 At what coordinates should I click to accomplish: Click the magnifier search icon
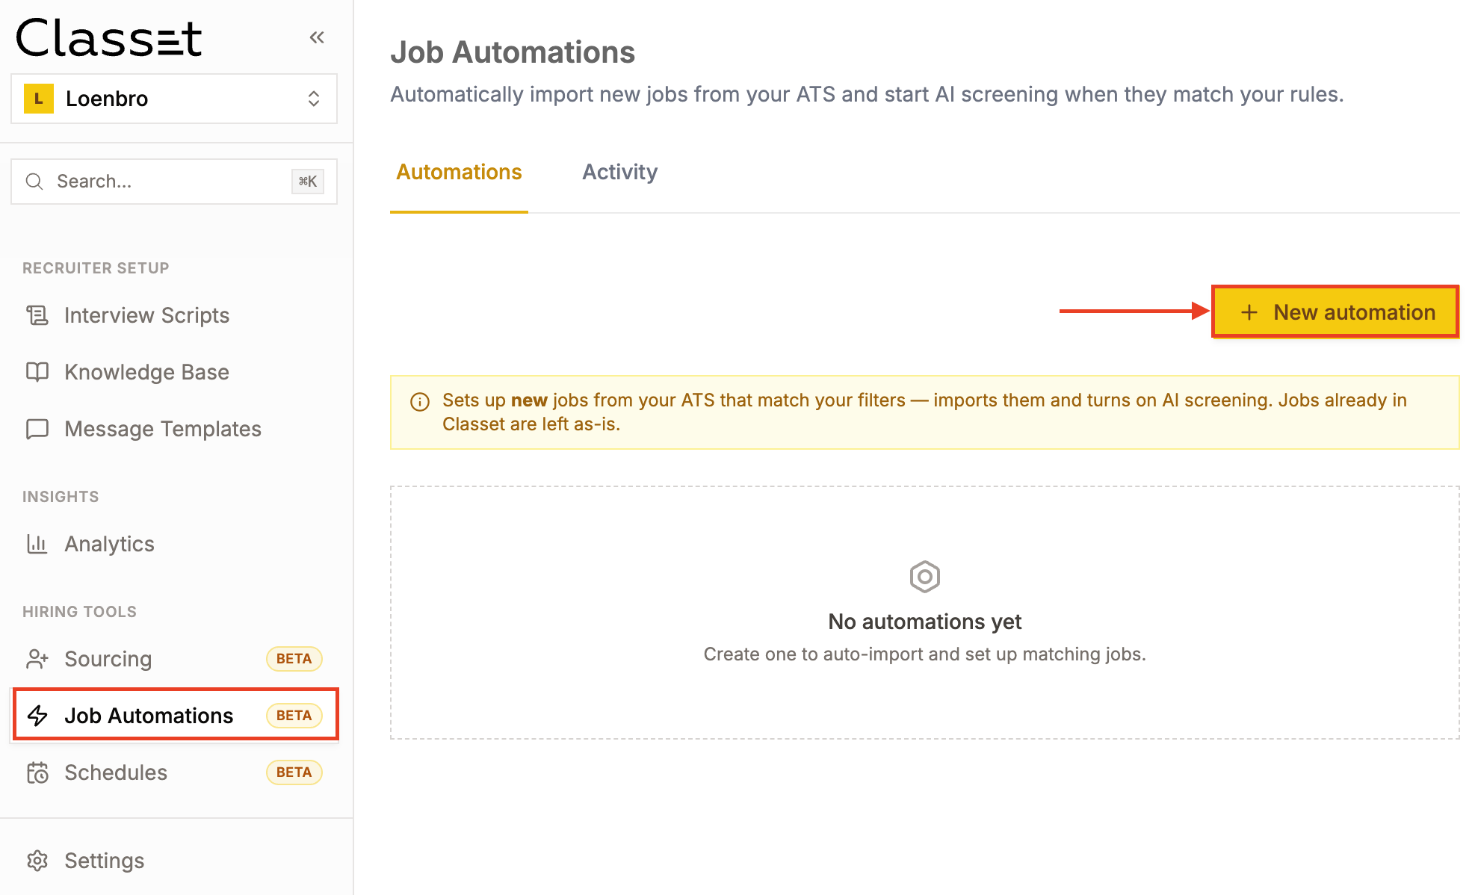(x=34, y=182)
